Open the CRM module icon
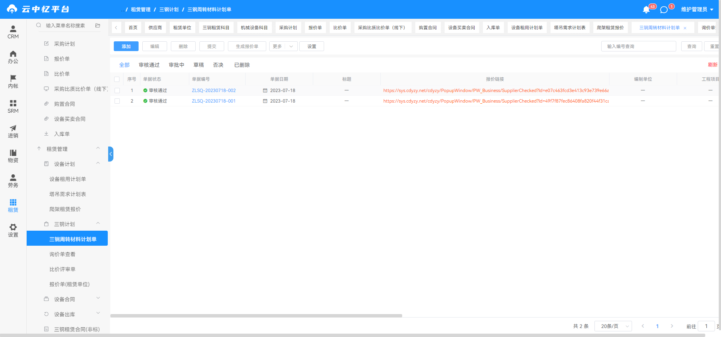721x337 pixels. (13, 29)
